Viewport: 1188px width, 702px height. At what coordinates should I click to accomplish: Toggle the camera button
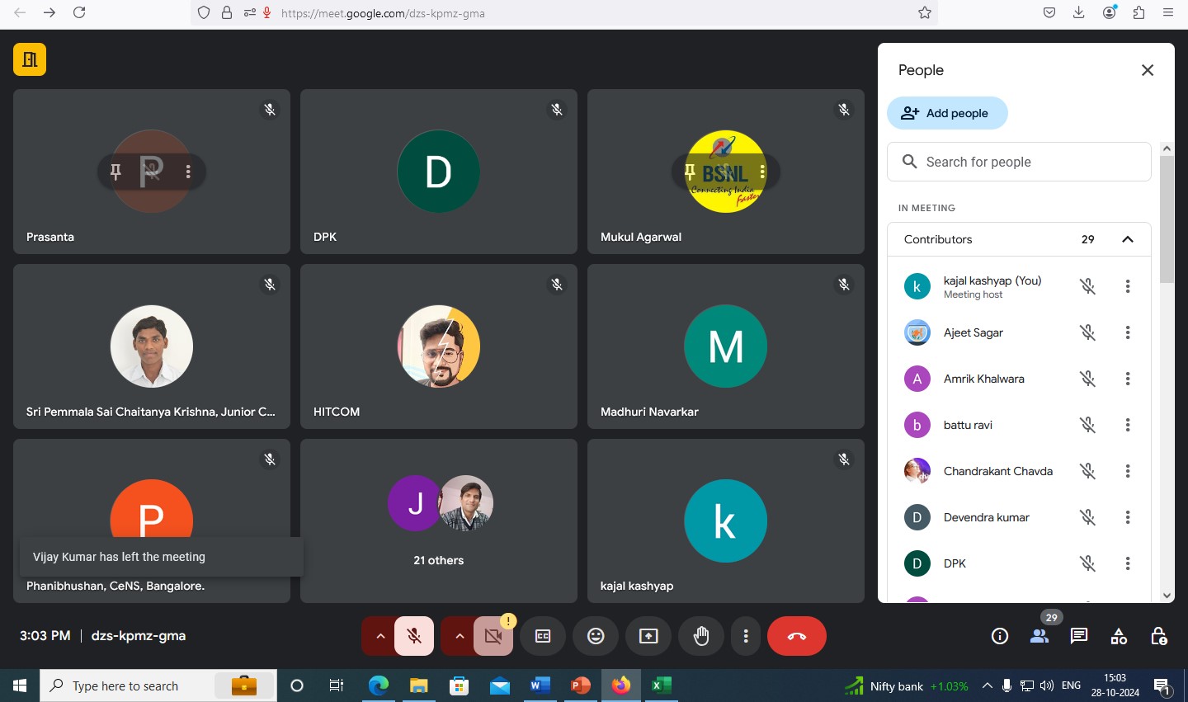[x=493, y=636]
